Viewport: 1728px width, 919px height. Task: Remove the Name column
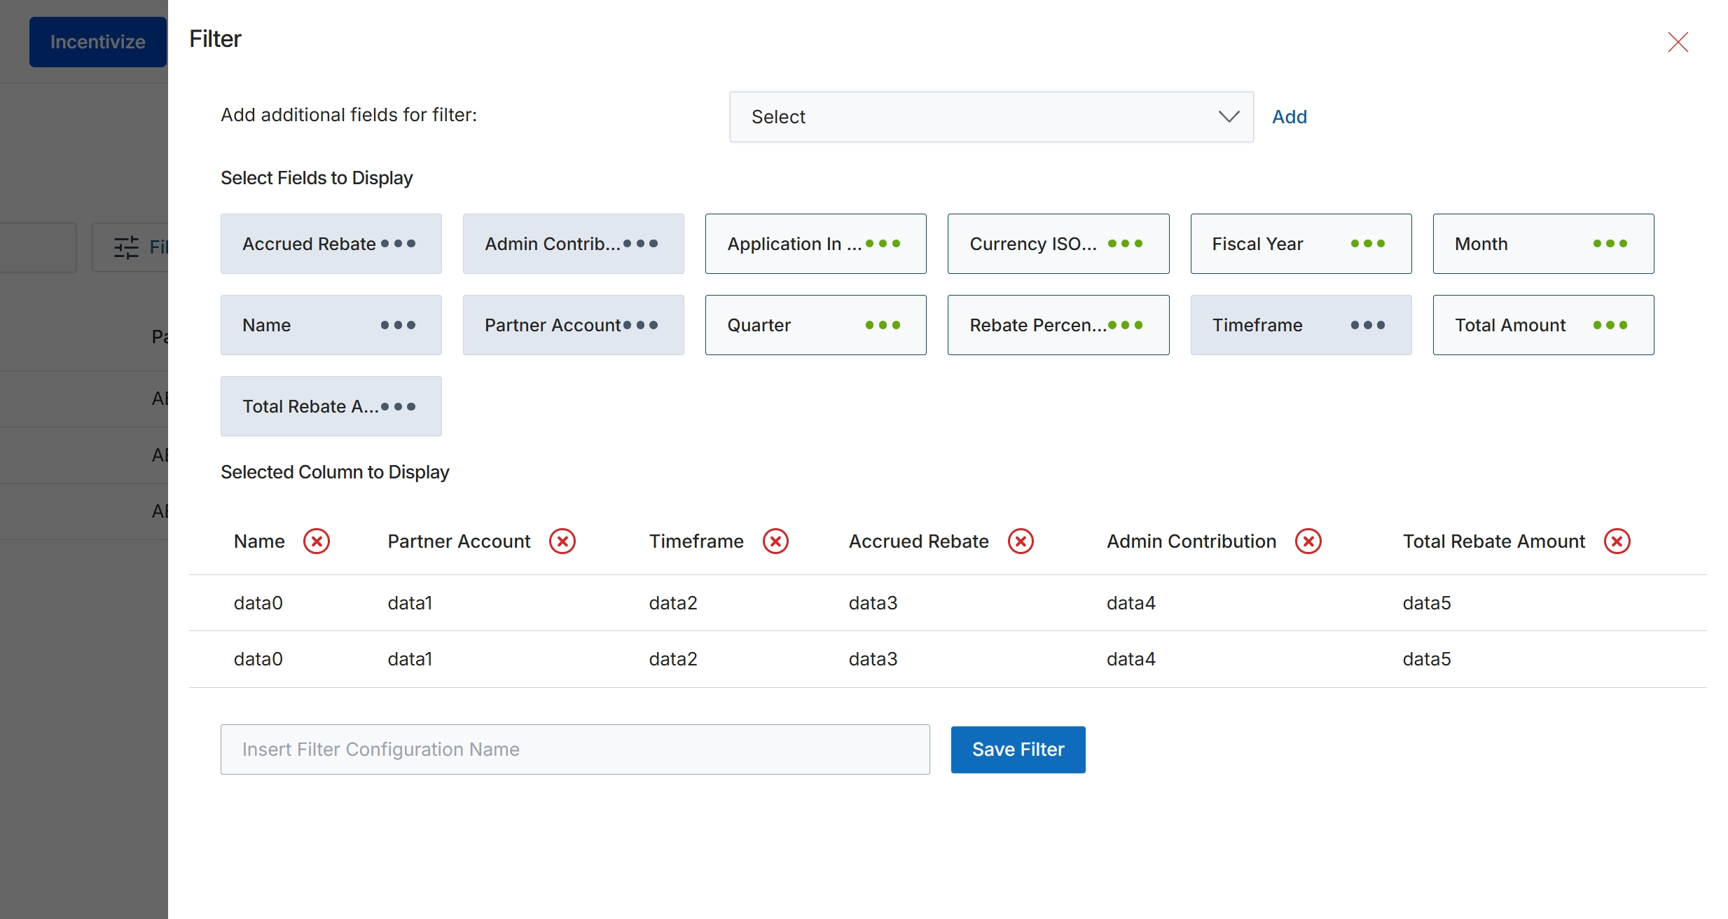point(317,541)
